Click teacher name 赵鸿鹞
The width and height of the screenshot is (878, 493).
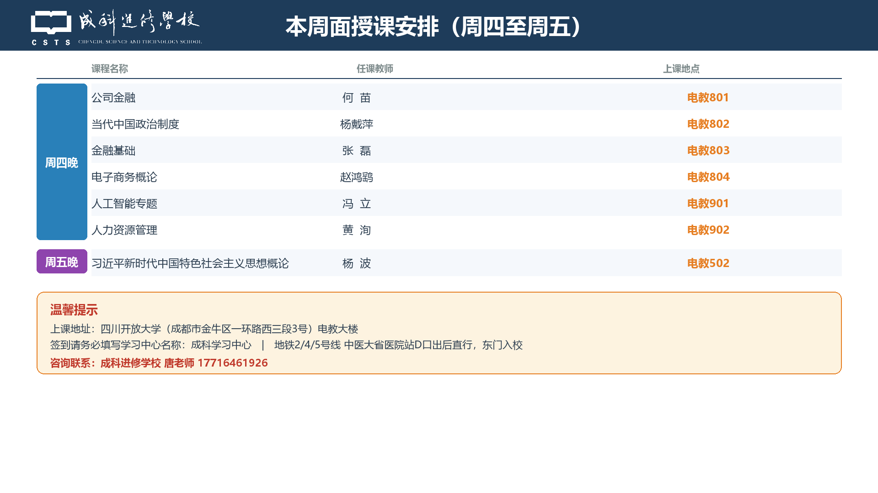[x=357, y=177]
